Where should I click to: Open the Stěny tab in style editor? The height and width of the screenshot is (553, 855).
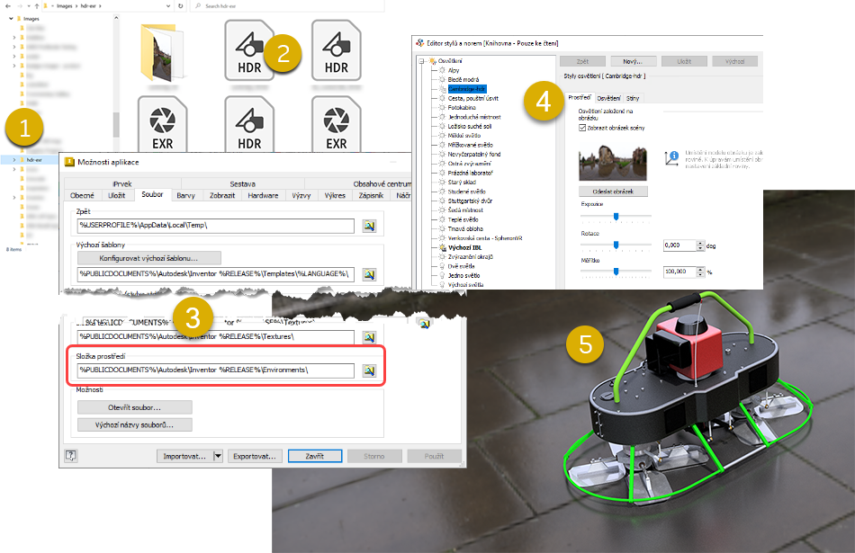pos(633,98)
